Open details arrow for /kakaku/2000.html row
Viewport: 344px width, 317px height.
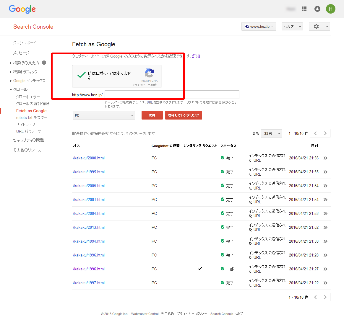(x=325, y=158)
